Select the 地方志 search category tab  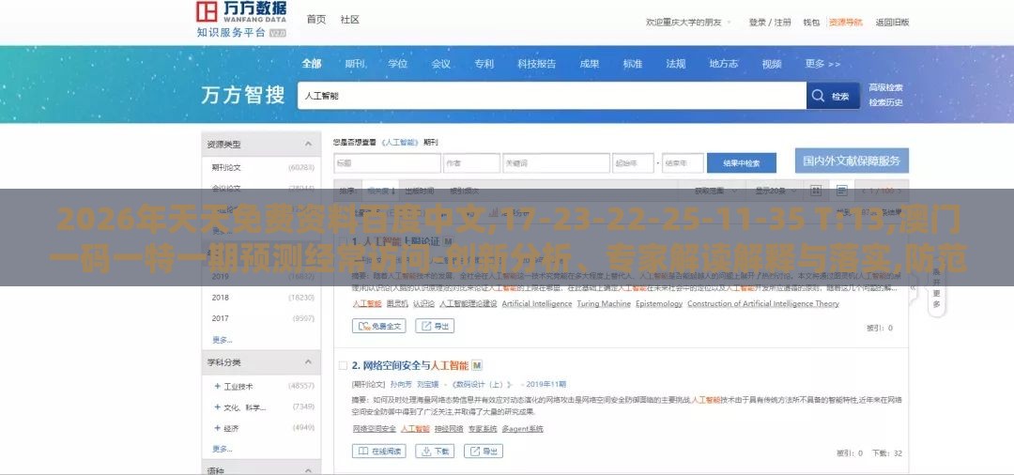(x=724, y=64)
